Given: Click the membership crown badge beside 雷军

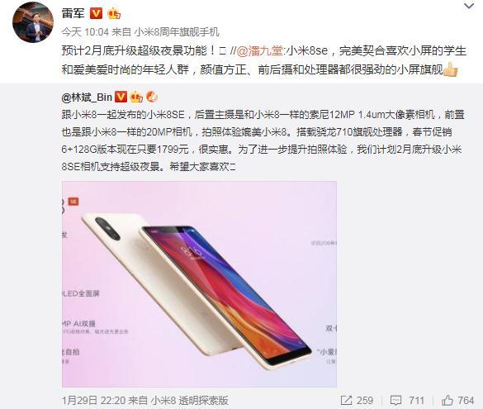Looking at the screenshot, I should pyautogui.click(x=114, y=13).
